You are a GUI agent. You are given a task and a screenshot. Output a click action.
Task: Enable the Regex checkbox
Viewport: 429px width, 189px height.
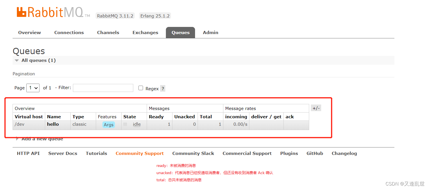141,88
